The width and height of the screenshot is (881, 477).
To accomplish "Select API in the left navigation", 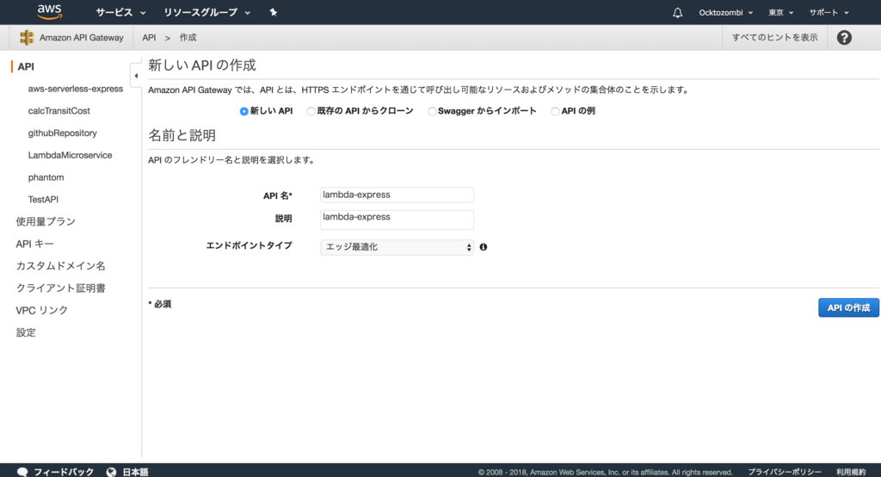I will point(26,66).
